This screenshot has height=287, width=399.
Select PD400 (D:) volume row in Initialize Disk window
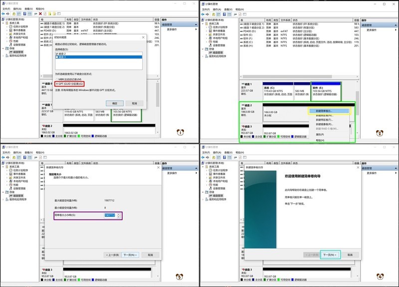coord(100,30)
